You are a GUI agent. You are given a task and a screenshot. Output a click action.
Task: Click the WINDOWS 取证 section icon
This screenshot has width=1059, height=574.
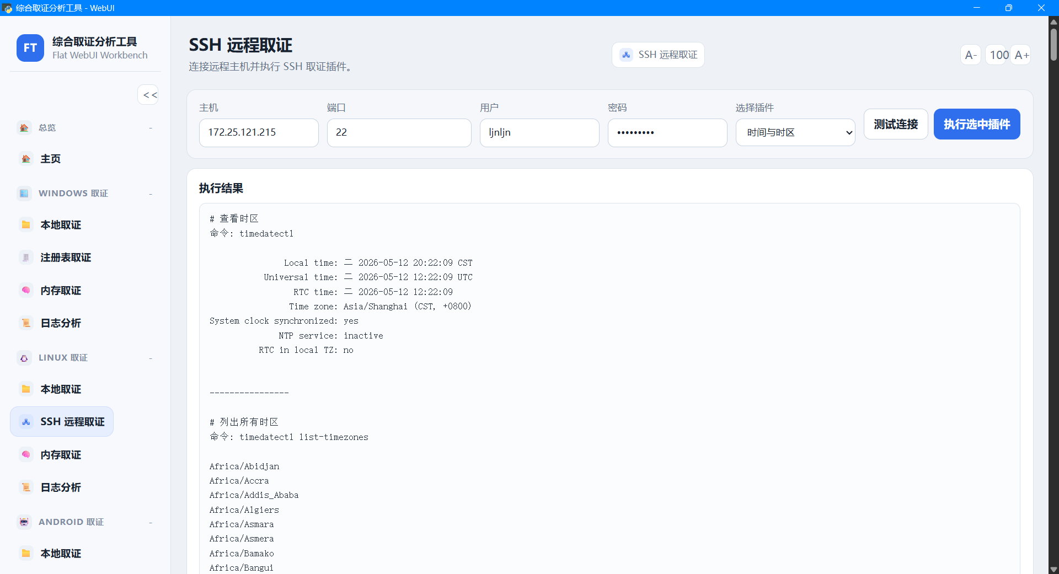(x=24, y=193)
